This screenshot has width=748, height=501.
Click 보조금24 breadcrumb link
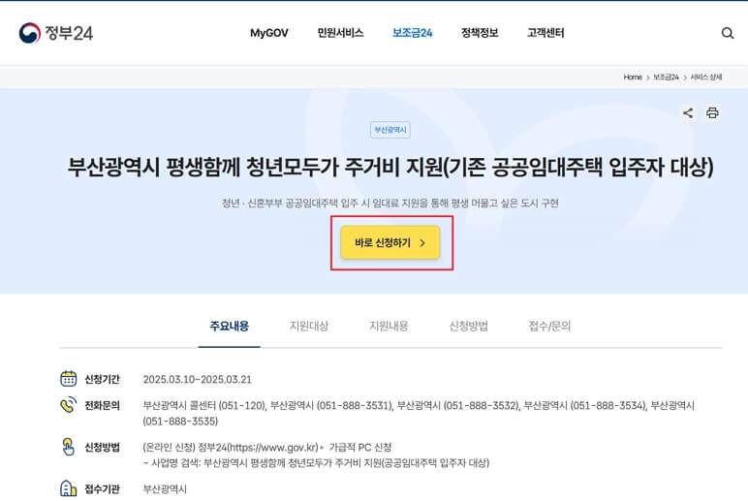666,77
